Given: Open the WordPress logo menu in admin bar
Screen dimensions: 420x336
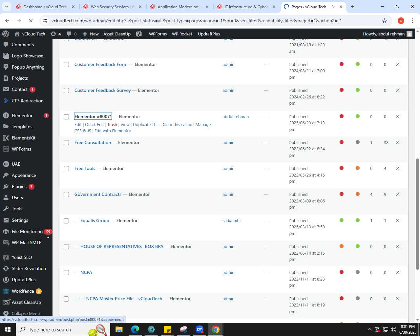Looking at the screenshot, I should pos(6,34).
